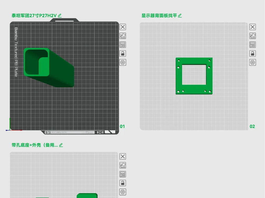Edit plate name 显示器背面板找平 pencil icon
The width and height of the screenshot is (265, 198).
click(180, 16)
